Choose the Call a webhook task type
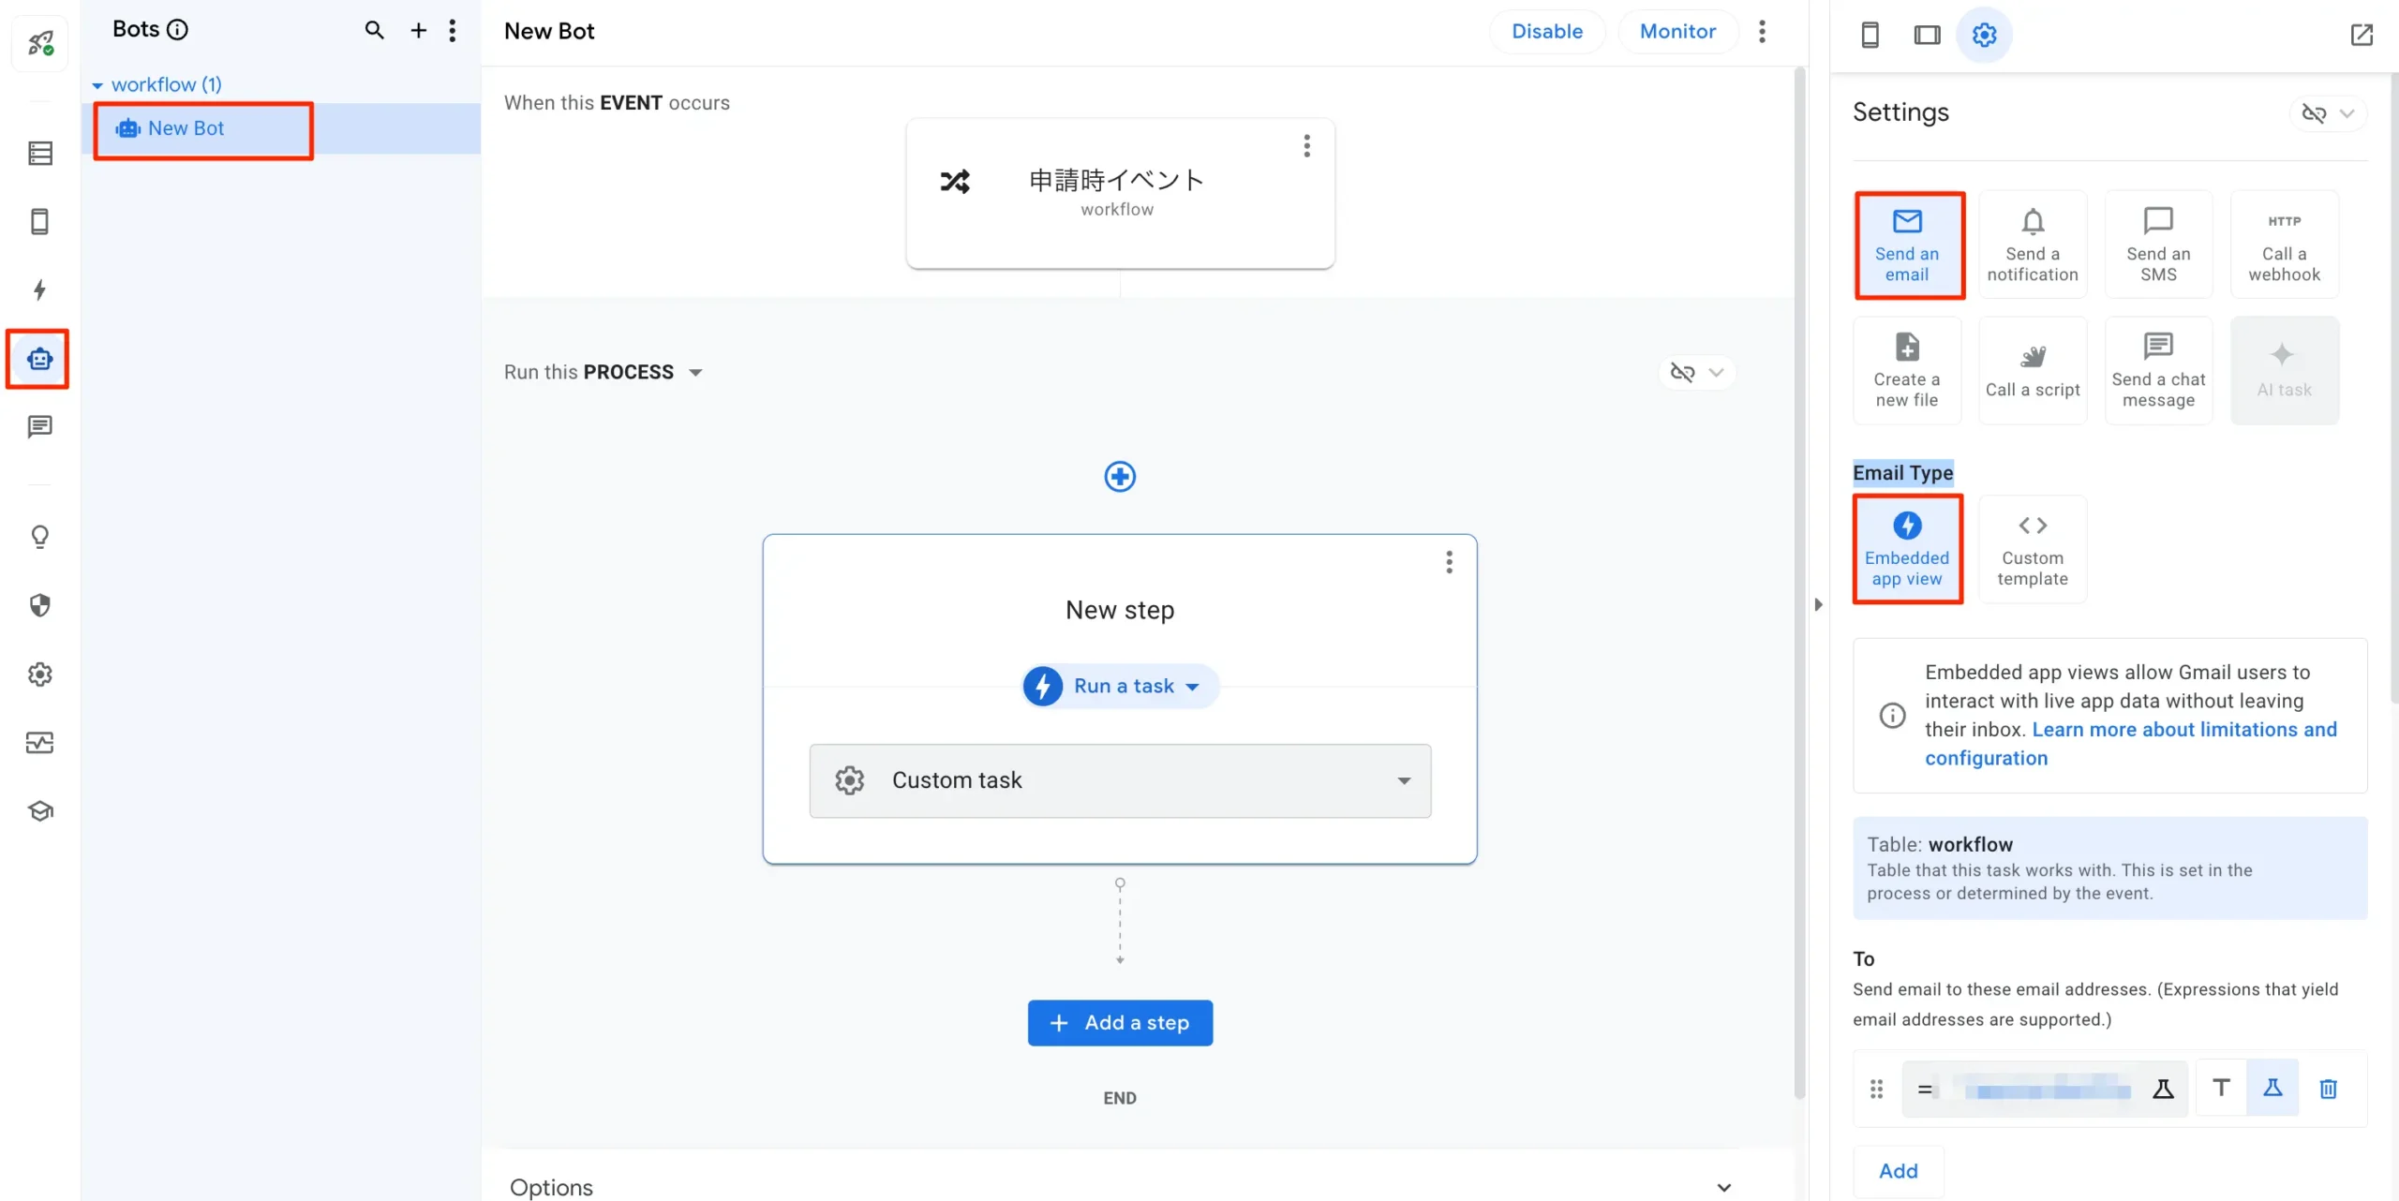This screenshot has width=2399, height=1201. 2284,245
